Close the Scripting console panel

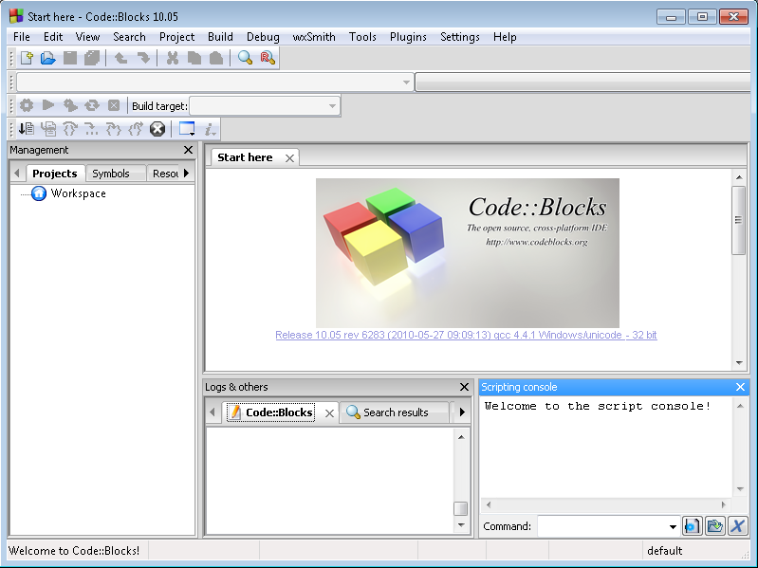click(740, 387)
